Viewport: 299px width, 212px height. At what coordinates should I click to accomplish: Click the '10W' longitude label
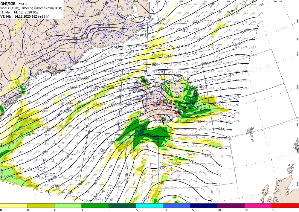(205, 1)
